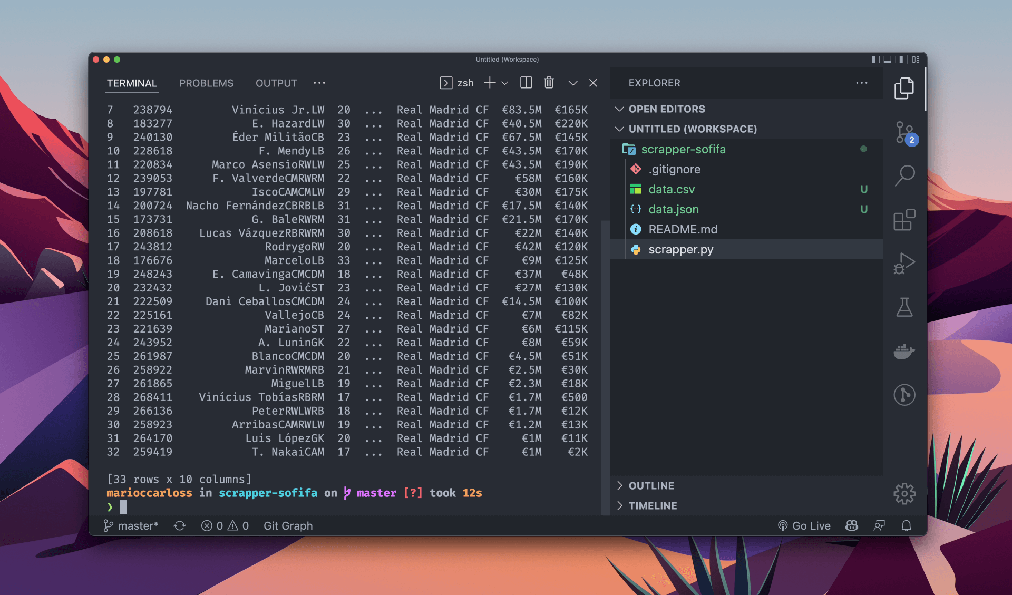1012x595 pixels.
Task: Create a new terminal with plus icon
Action: (490, 83)
